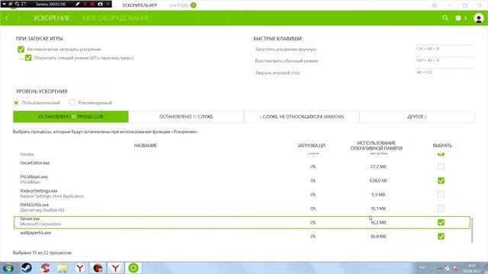Click the manual boost launch hotkey field
Image resolution: width=488 pixels, height=274 pixels.
click(445, 49)
